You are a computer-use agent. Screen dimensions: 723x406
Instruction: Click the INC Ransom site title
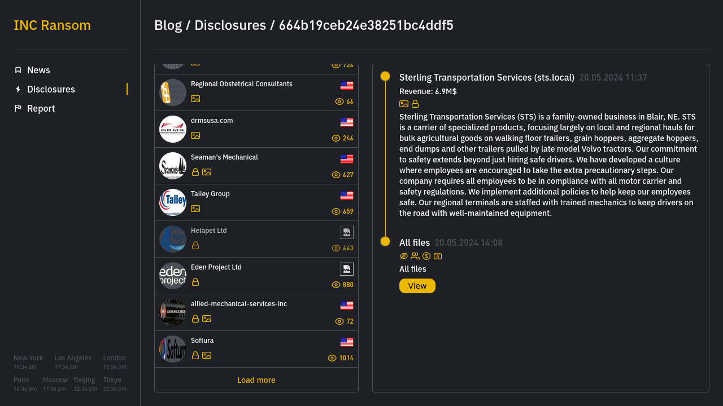52,25
